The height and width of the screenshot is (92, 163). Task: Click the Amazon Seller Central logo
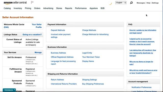point(15,3)
